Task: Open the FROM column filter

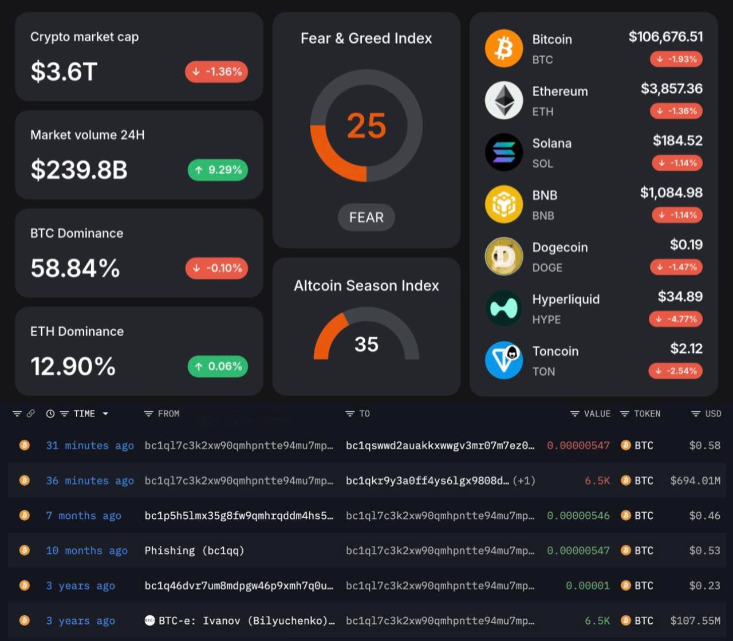Action: (148, 414)
